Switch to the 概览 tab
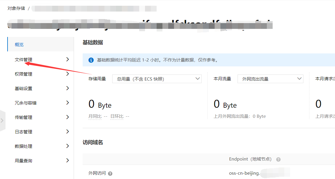335x179 pixels. [19, 44]
